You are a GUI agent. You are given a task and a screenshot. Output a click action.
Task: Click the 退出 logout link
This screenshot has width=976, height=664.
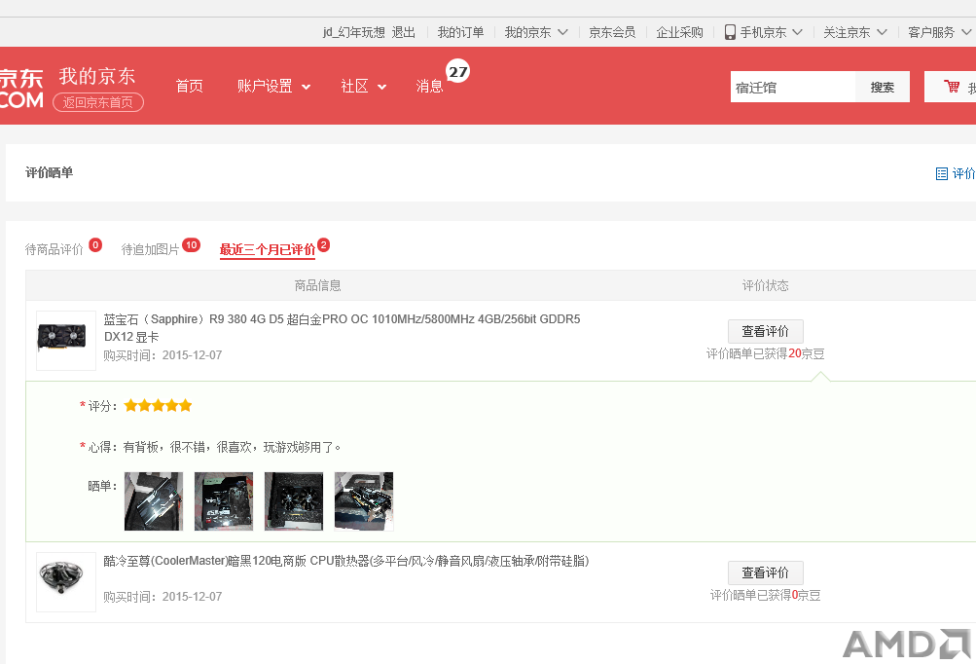[x=404, y=32]
